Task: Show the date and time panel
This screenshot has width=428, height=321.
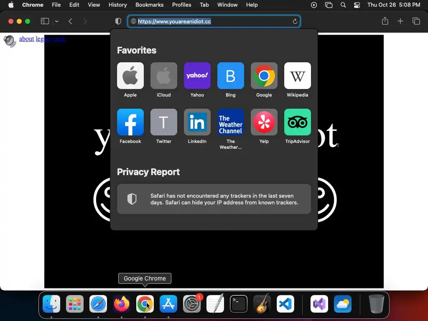Action: 394,5
